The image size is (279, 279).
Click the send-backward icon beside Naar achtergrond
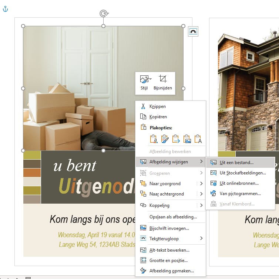143,194
